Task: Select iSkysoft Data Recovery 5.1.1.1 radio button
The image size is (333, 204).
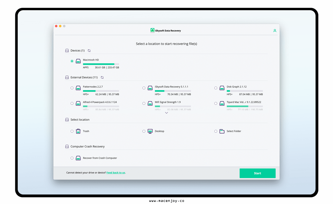Action: pos(144,88)
